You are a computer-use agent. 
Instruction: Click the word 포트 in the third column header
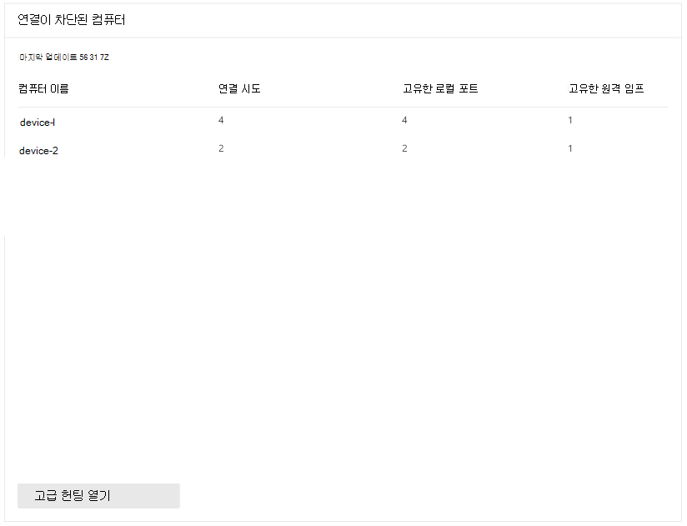[x=468, y=88]
